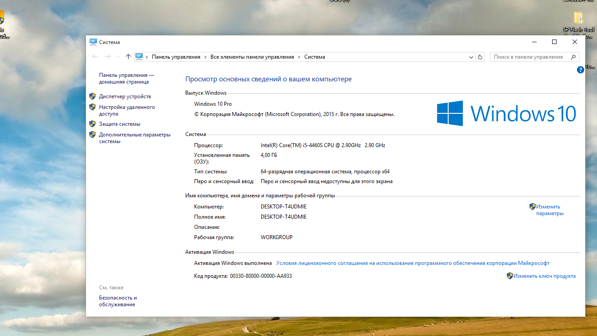Close the System window
Image resolution: width=597 pixels, height=336 pixels.
(575, 42)
